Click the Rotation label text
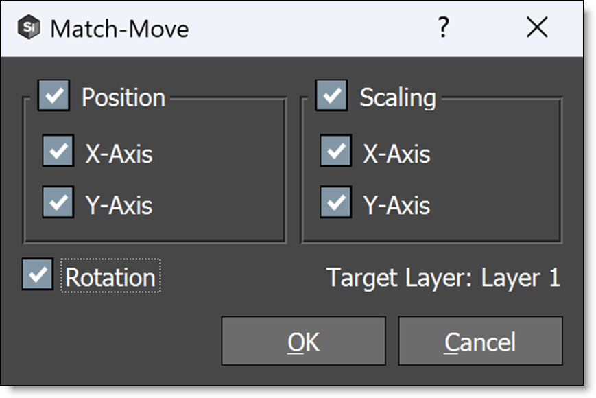The height and width of the screenshot is (398, 596). [110, 277]
